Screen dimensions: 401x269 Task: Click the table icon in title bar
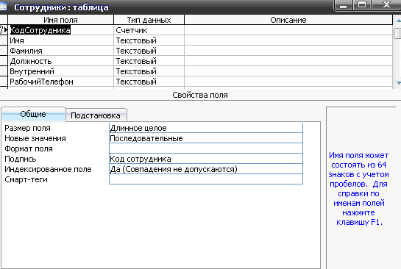point(4,7)
